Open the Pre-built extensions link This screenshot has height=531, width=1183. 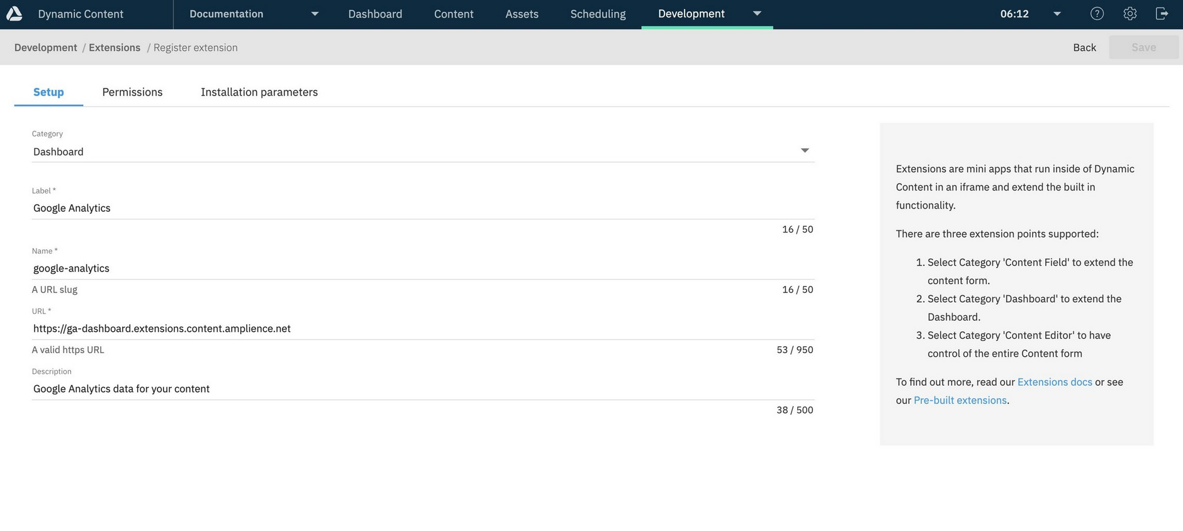point(960,400)
